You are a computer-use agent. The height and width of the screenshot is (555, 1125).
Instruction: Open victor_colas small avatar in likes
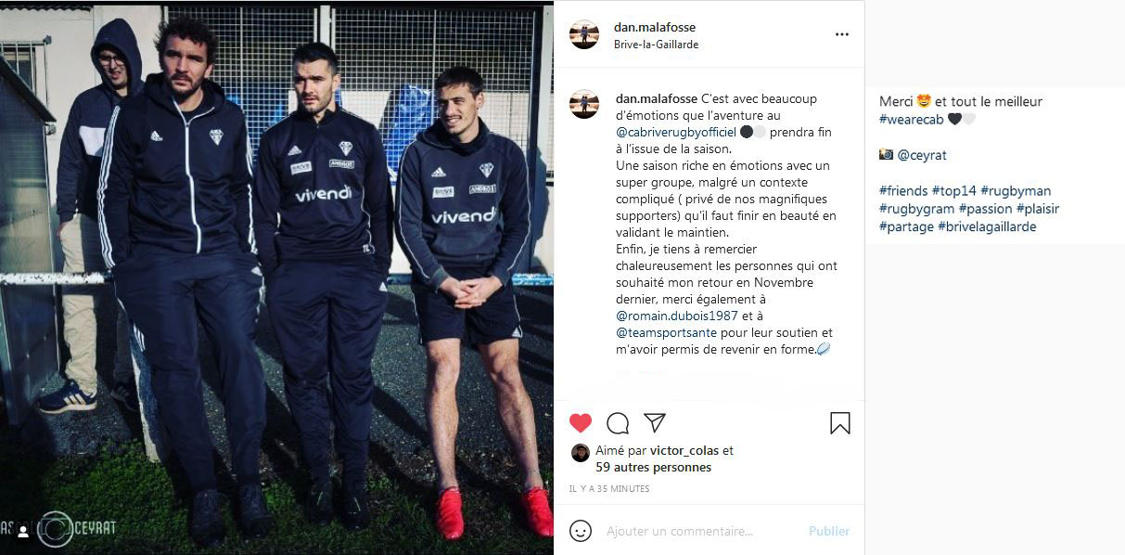click(x=581, y=453)
